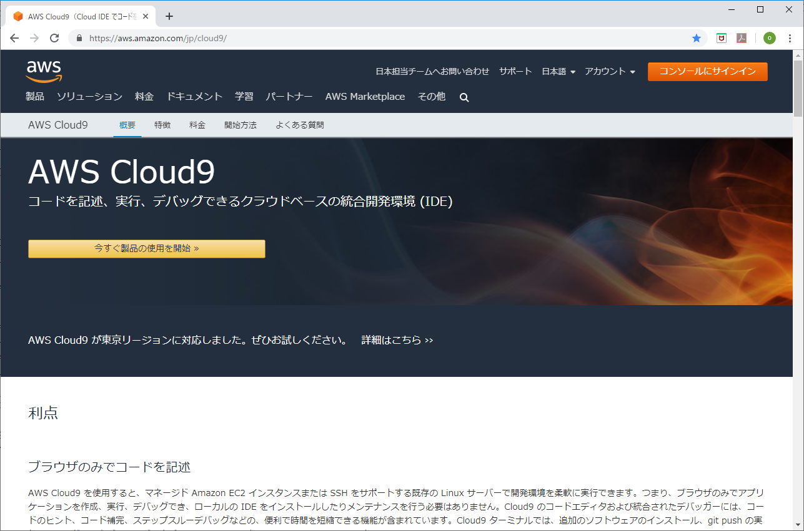Click the サポート link
Viewport: 804px width, 531px height.
point(515,72)
